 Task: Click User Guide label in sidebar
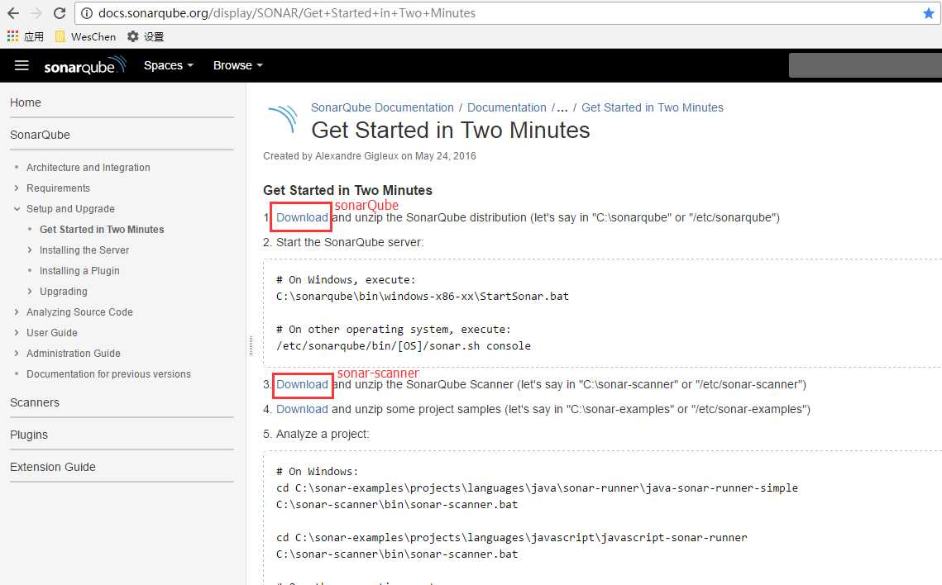tap(51, 333)
